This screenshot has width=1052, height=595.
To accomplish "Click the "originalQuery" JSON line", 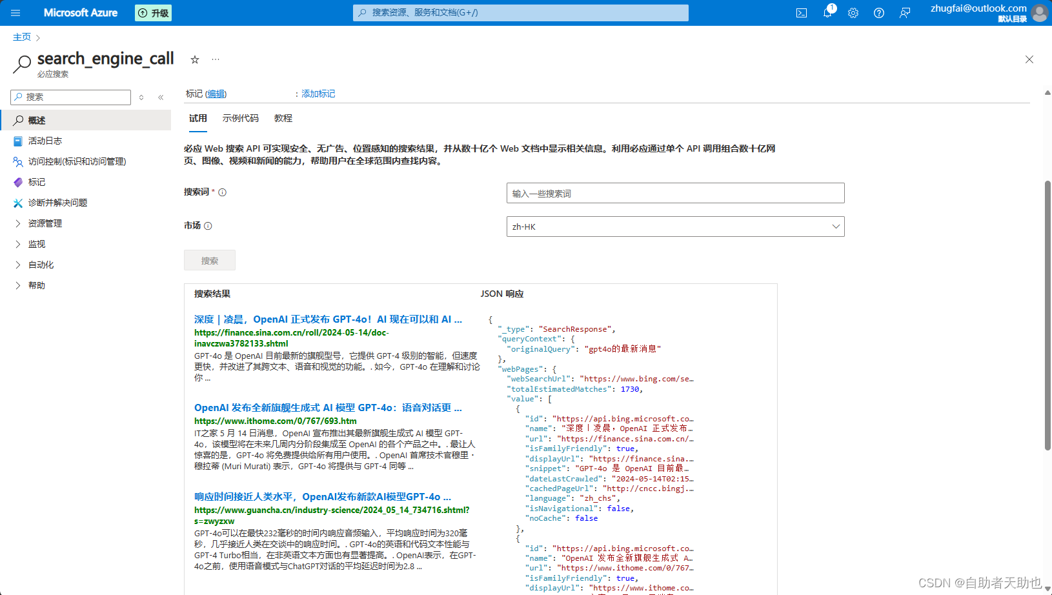I will 583,349.
